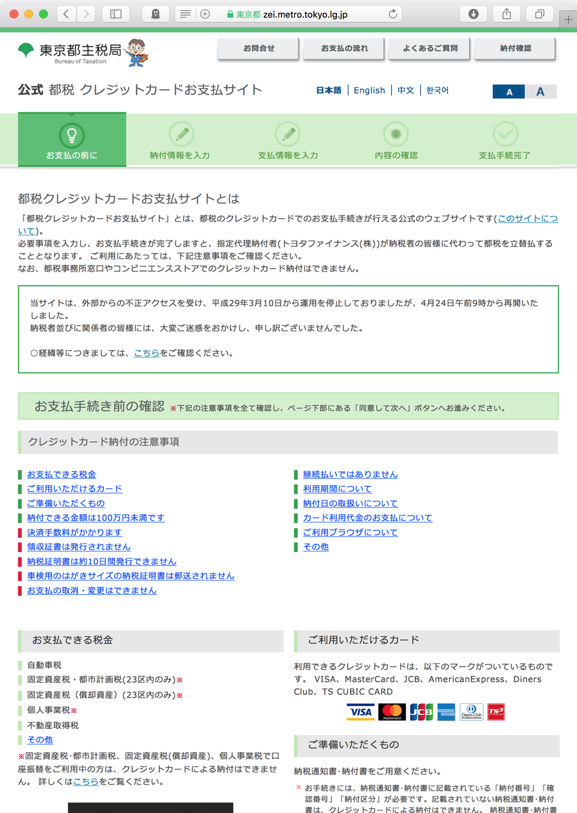
Task: Open a new tab with the plus button
Action: coord(568,19)
